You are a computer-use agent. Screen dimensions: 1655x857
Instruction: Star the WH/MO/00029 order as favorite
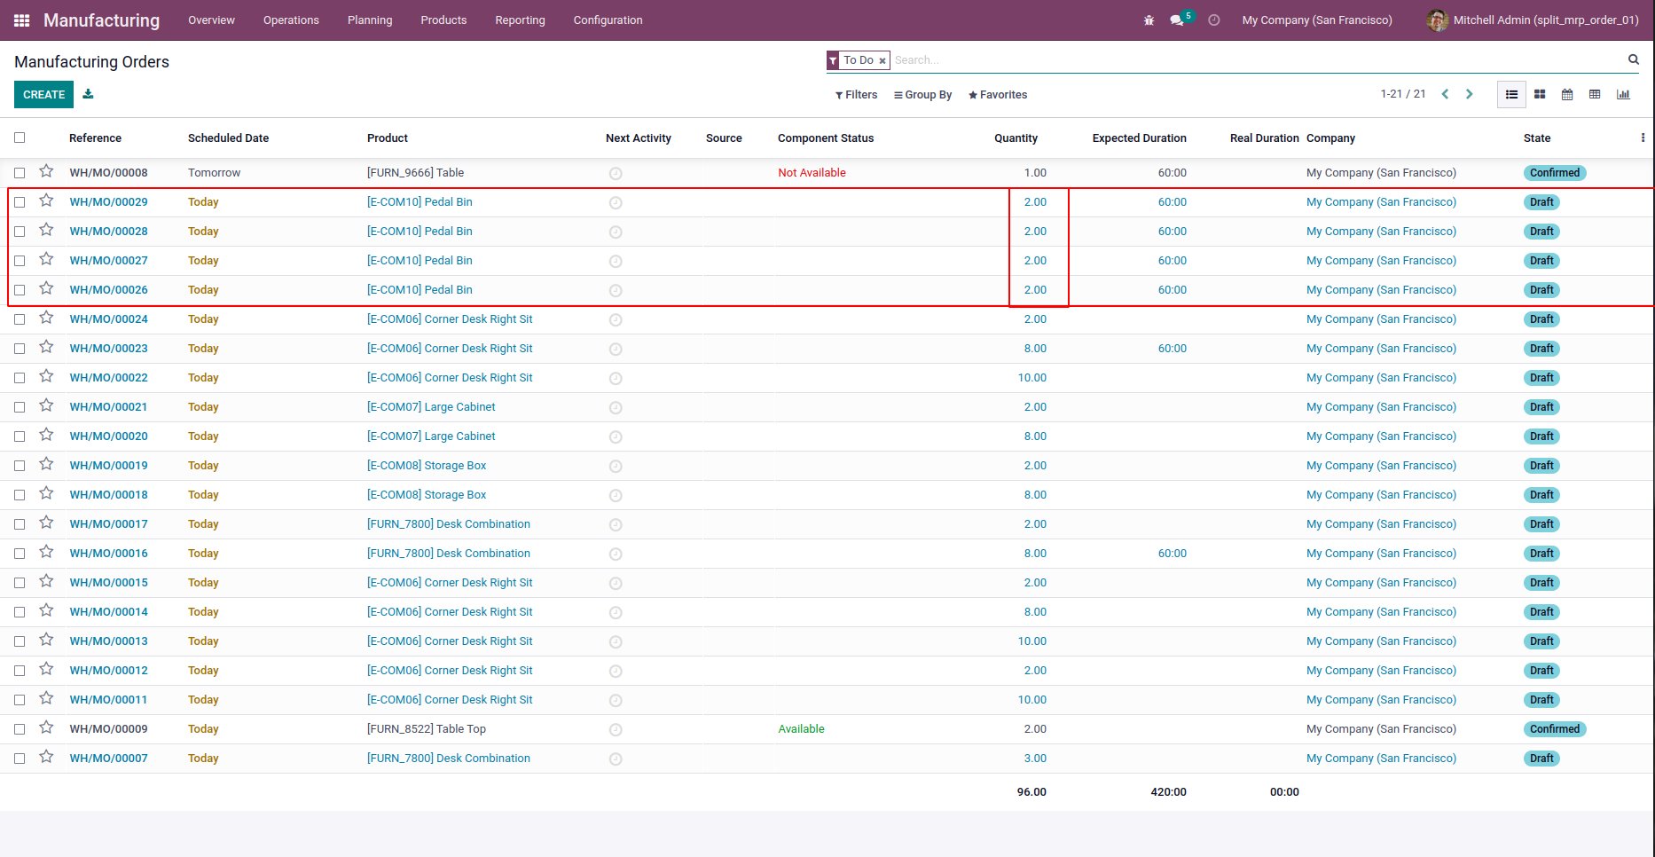(x=46, y=200)
